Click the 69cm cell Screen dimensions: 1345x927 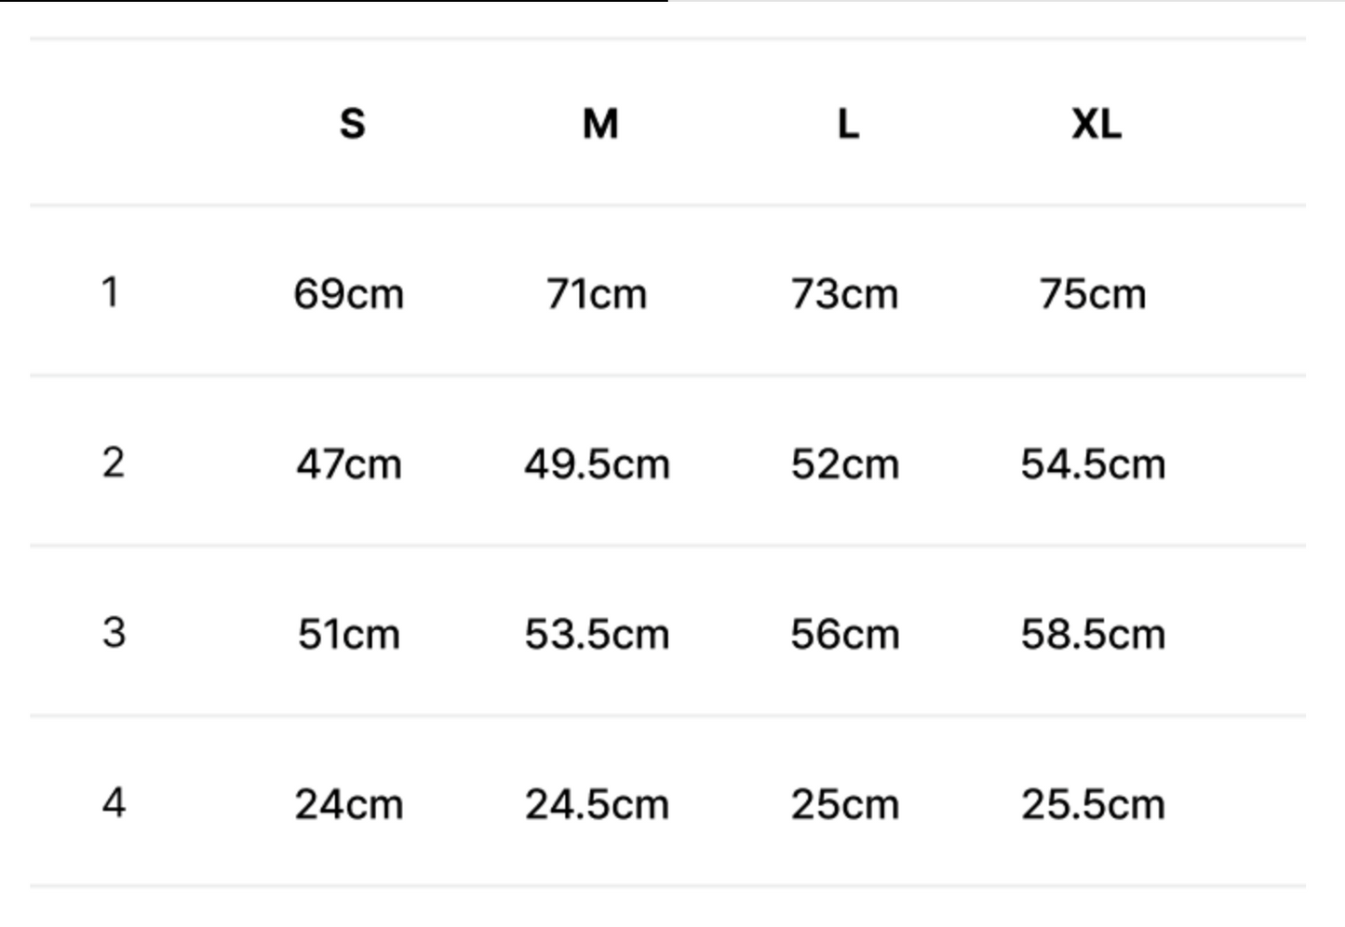(x=349, y=294)
